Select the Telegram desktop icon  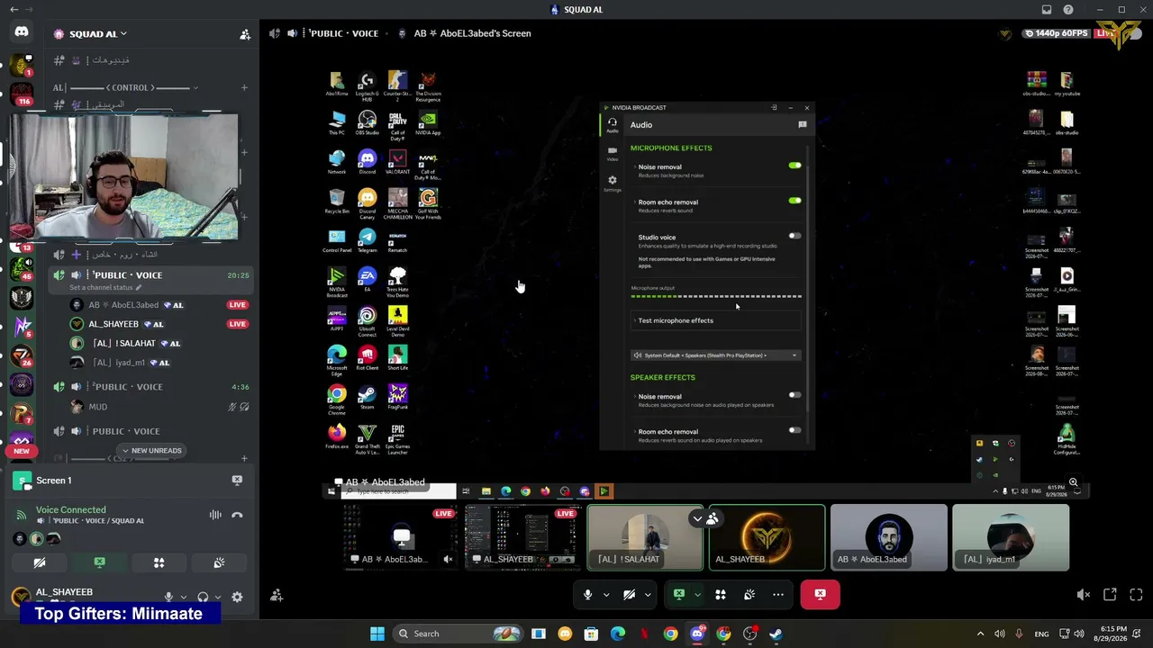pyautogui.click(x=367, y=240)
